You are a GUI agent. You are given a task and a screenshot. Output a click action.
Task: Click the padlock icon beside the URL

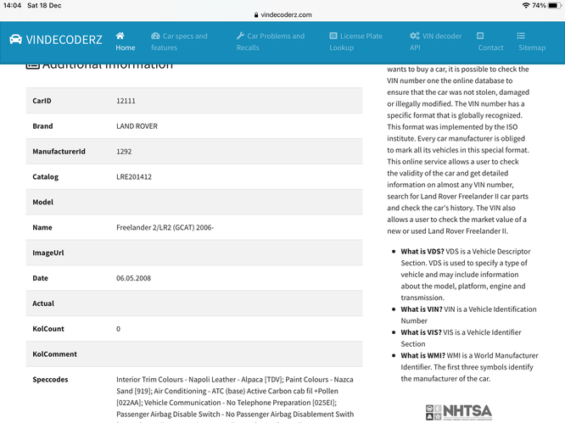click(x=256, y=14)
